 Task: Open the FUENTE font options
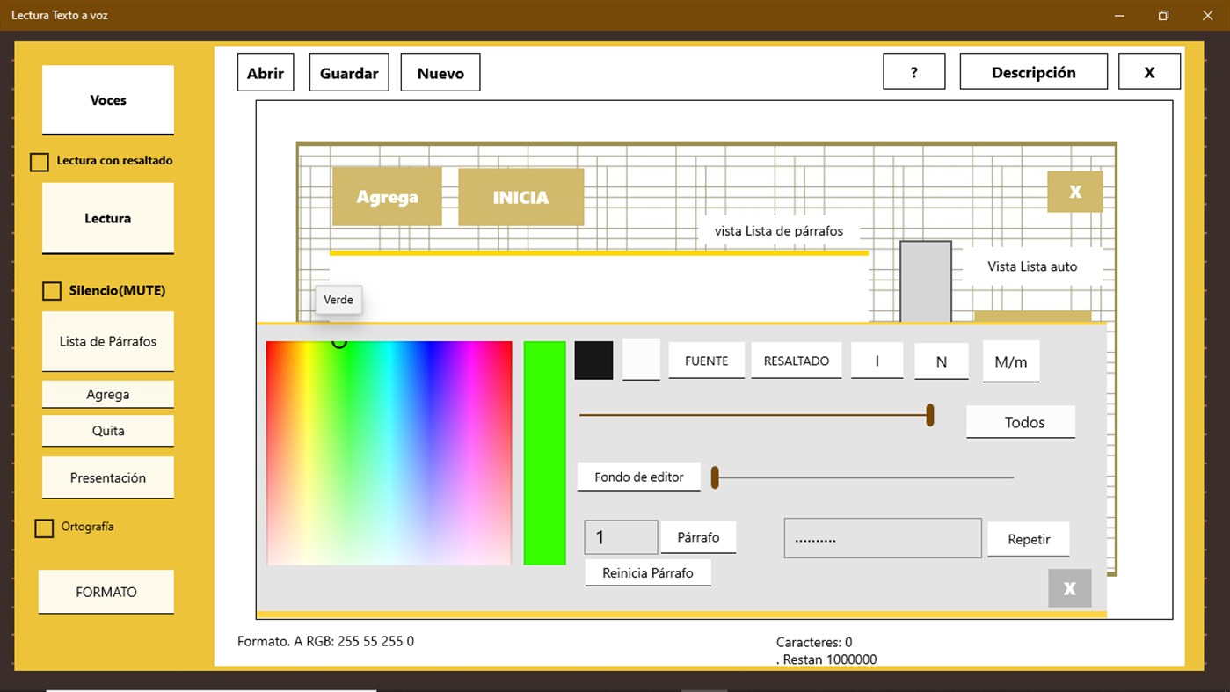coord(706,361)
